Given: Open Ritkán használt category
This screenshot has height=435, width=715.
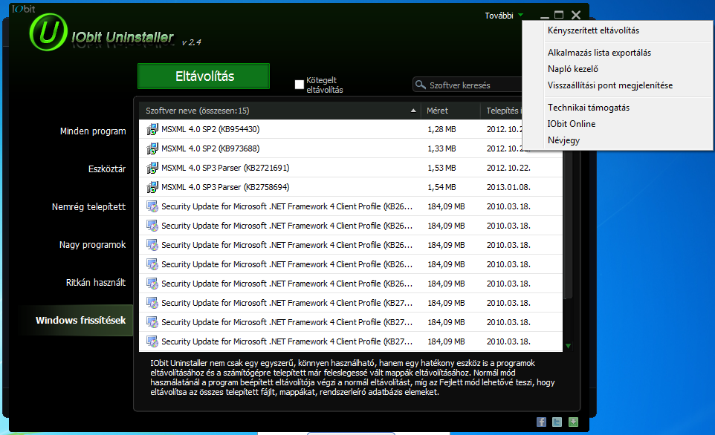Looking at the screenshot, I should tap(96, 282).
